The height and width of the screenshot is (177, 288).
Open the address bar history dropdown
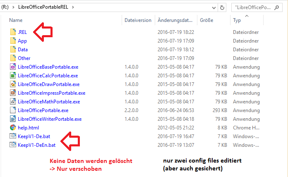(x=214, y=8)
